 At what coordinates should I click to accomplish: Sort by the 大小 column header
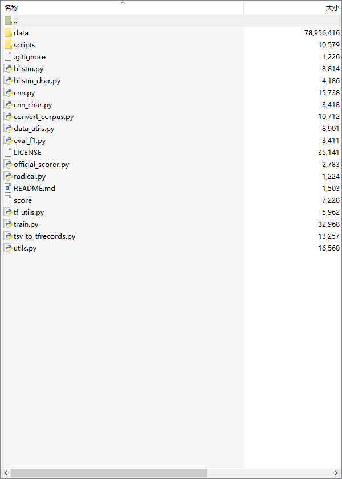pos(332,8)
